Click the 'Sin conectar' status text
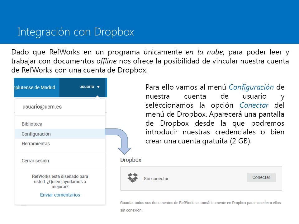 click(156, 179)
